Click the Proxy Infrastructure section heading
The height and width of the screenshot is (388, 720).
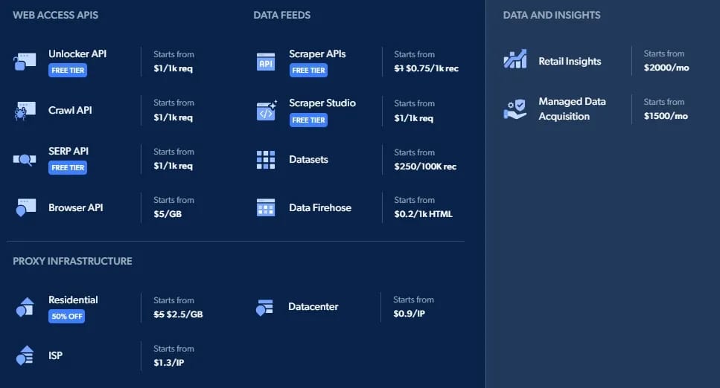tap(72, 261)
